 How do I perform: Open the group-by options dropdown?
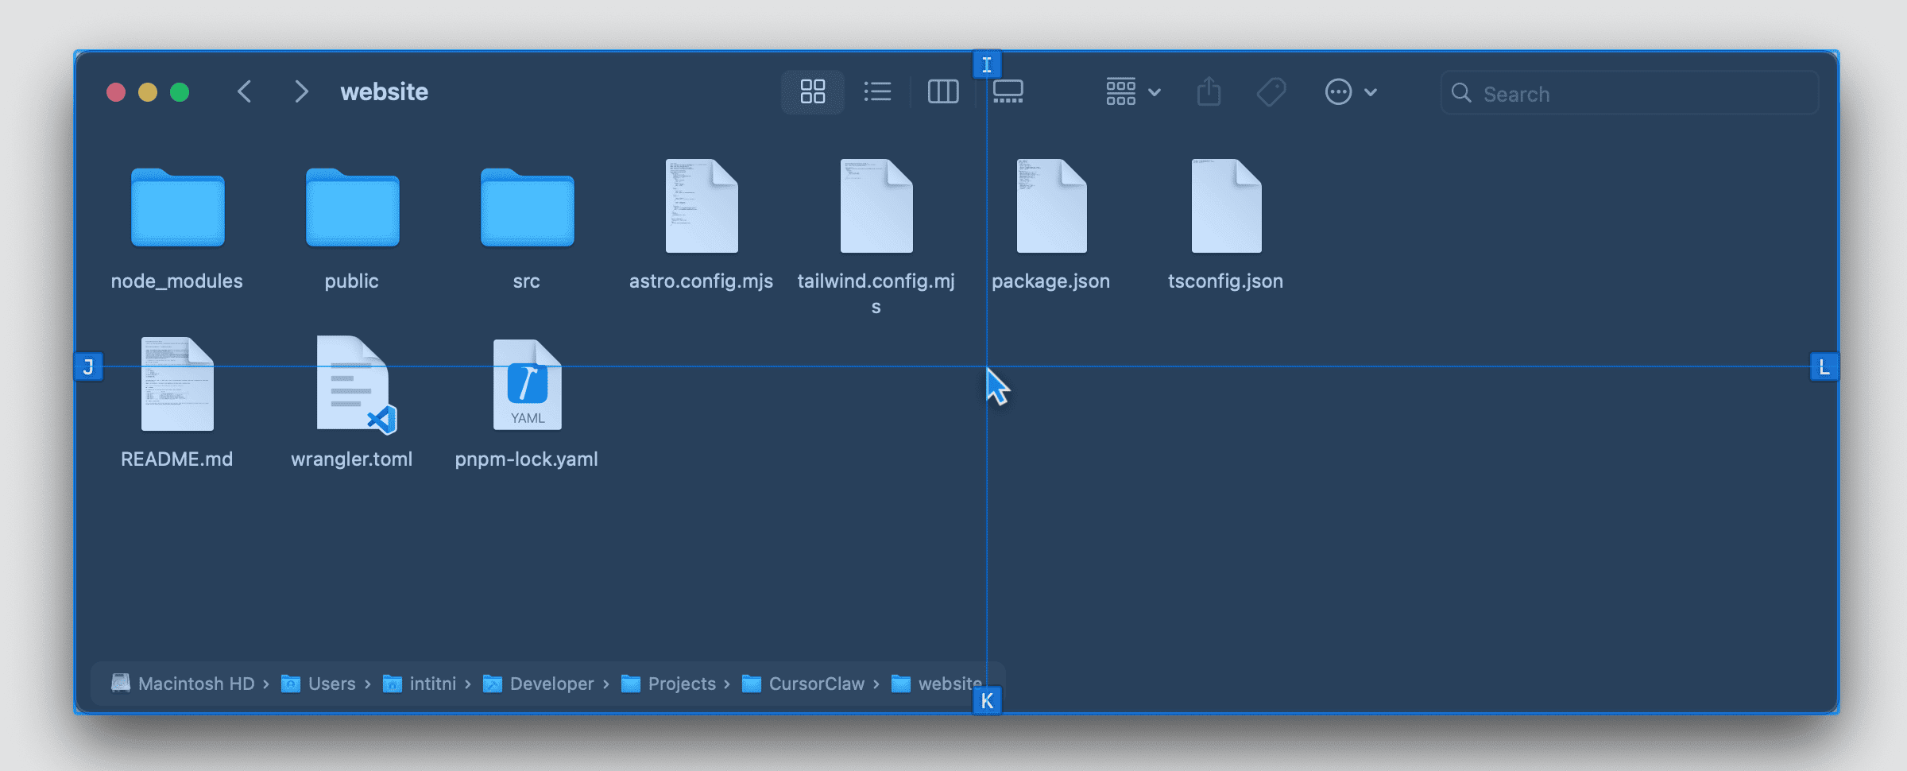point(1133,92)
